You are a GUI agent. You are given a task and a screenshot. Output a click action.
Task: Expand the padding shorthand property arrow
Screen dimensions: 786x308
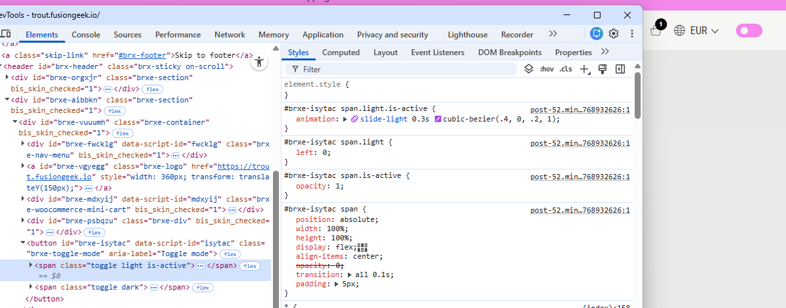pyautogui.click(x=337, y=284)
